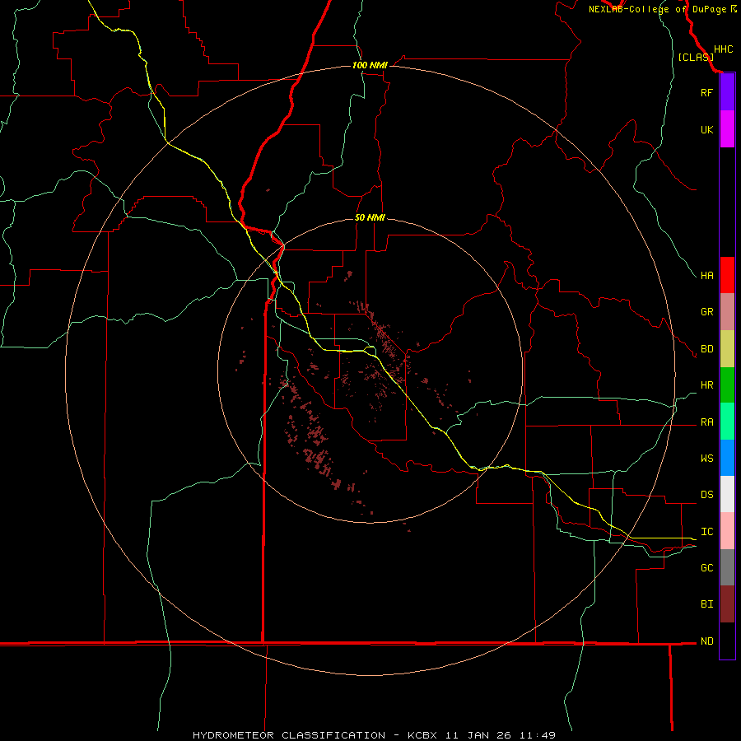Click the ND legend label
The height and width of the screenshot is (741, 741).
coord(706,641)
